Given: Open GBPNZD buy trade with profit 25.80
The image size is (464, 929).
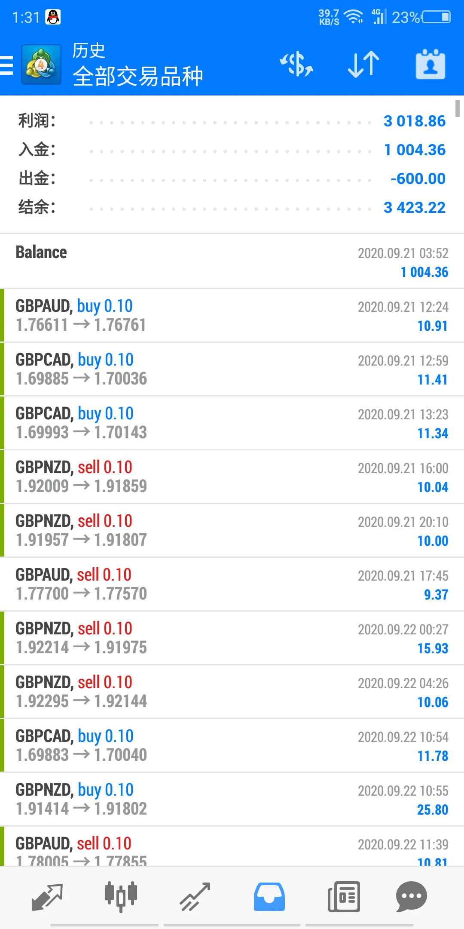Looking at the screenshot, I should 232,800.
